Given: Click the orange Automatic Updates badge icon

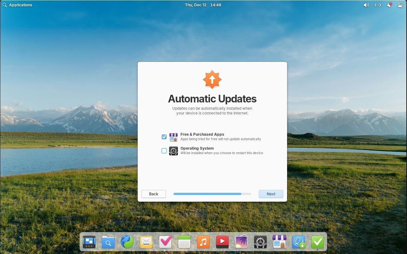Looking at the screenshot, I should tap(212, 80).
